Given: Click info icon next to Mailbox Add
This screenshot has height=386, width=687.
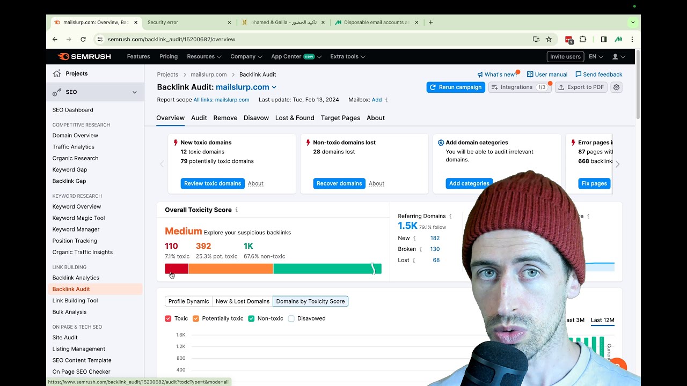Looking at the screenshot, I should (x=386, y=100).
